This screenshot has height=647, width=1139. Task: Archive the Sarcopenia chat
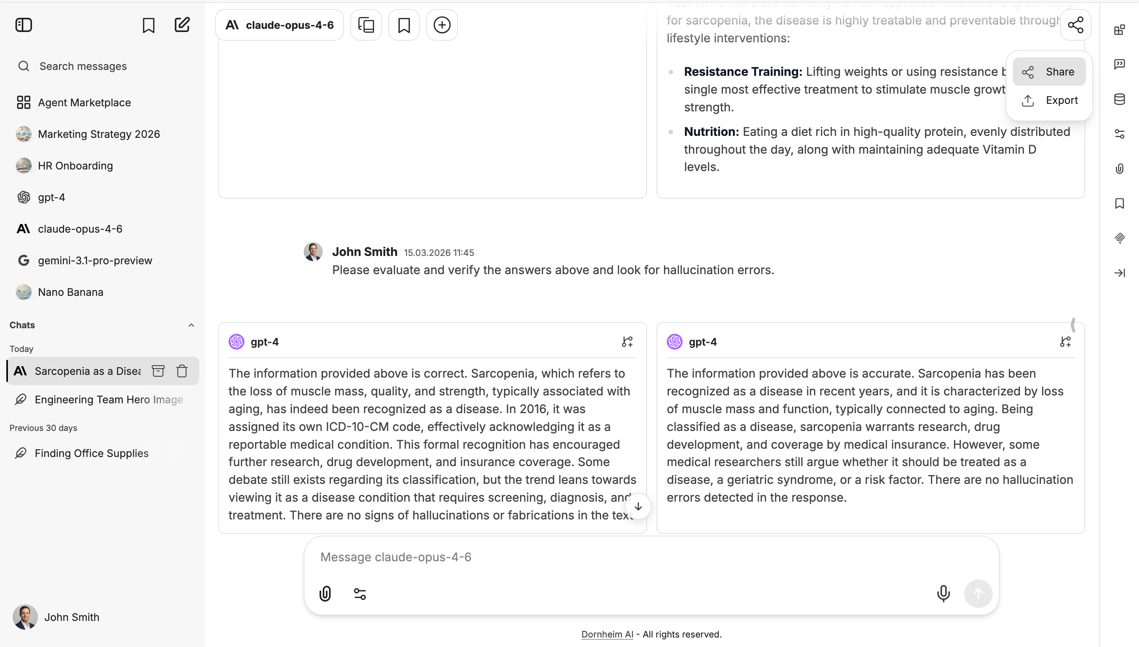click(x=159, y=371)
